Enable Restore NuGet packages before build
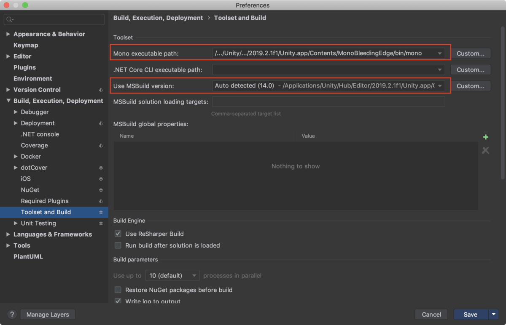Viewport: 506px width, 325px height. click(x=118, y=290)
